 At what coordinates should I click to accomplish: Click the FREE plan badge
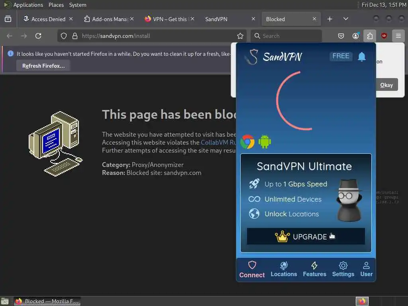(341, 56)
